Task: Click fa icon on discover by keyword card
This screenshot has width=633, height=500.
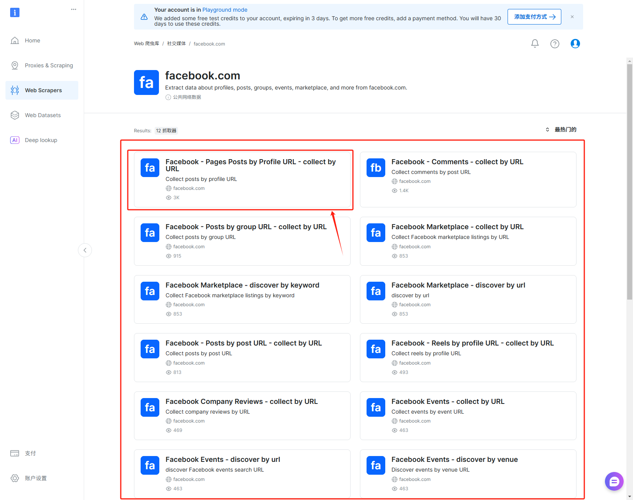Action: click(x=150, y=291)
